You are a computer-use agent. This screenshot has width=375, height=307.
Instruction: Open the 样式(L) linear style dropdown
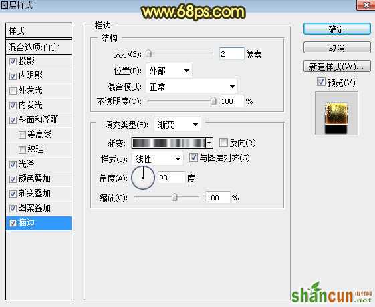coord(157,159)
